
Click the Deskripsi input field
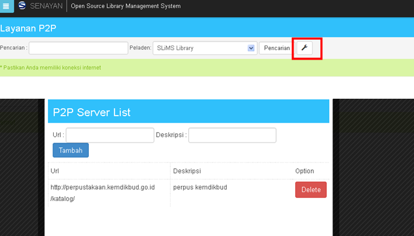(x=232, y=135)
